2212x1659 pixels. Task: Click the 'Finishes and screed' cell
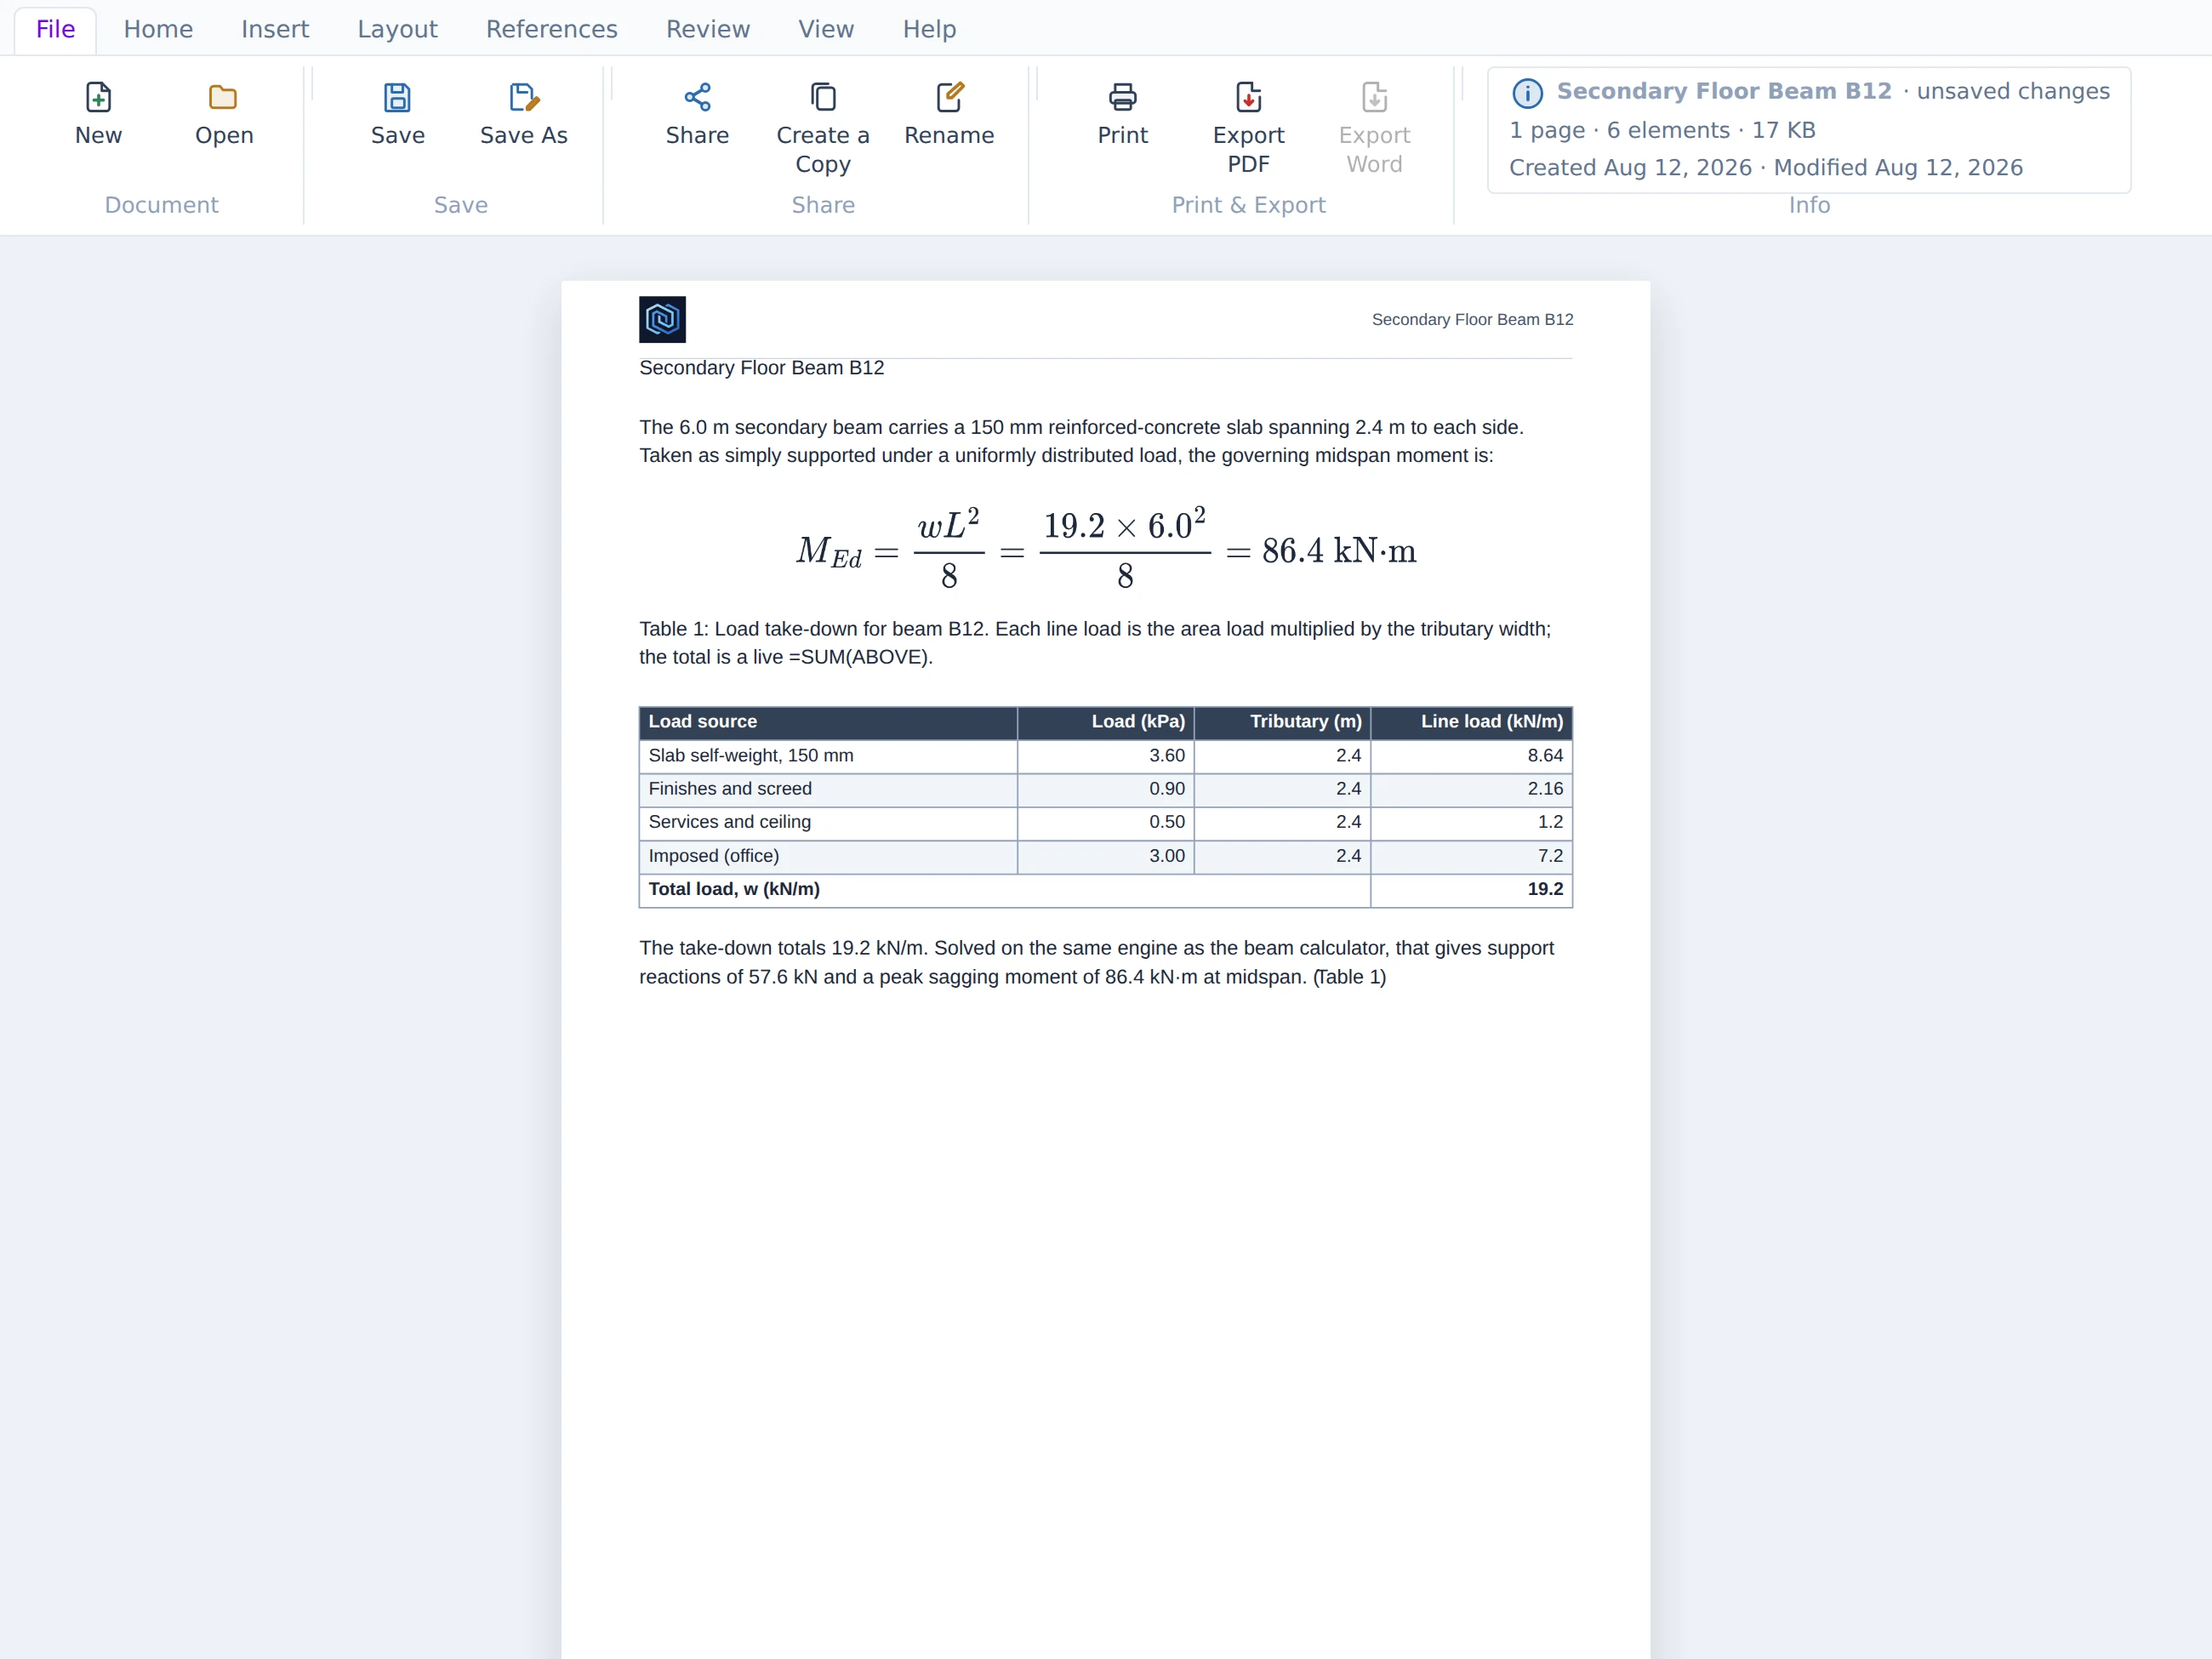click(x=828, y=789)
